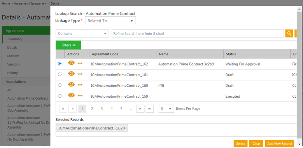Focus the Refine Search input field
Image resolution: width=303 pixels, height=148 pixels.
[x=198, y=33]
